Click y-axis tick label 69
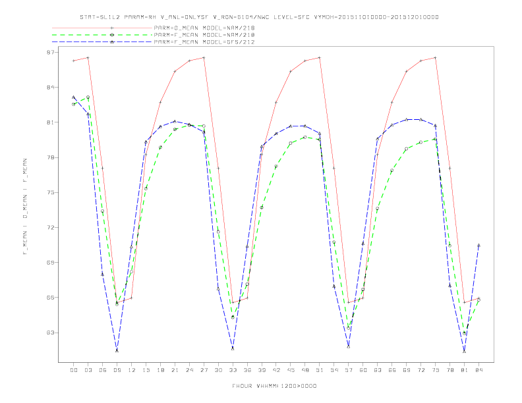Image resolution: width=522 pixels, height=403 pixels. (x=51, y=262)
